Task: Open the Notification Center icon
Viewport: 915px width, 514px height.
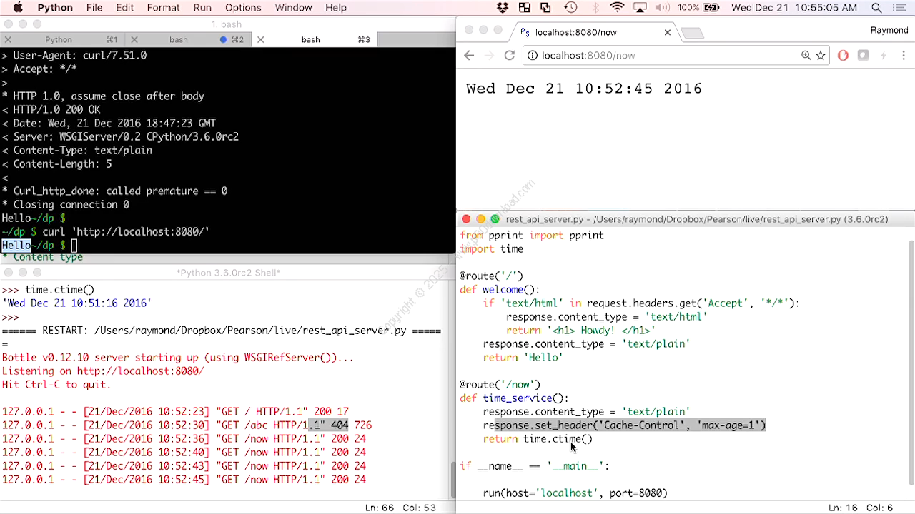Action: tap(900, 8)
